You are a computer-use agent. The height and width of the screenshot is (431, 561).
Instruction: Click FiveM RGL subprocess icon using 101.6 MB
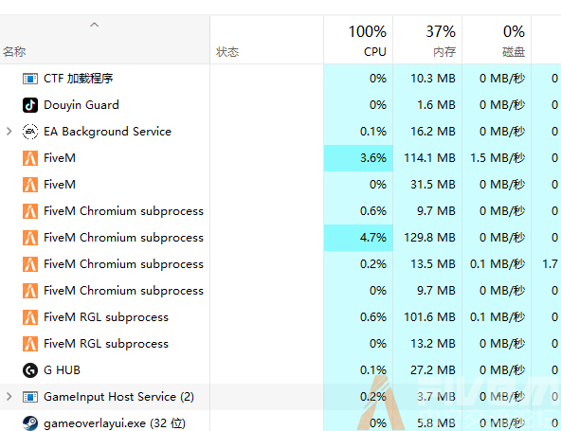[x=30, y=317]
